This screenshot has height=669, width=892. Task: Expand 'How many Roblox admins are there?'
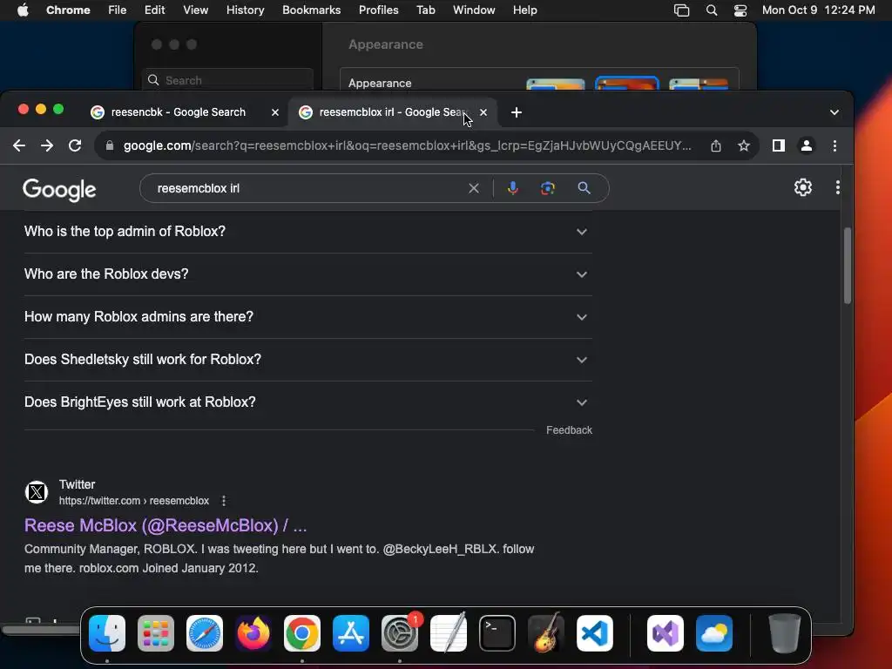(307, 317)
